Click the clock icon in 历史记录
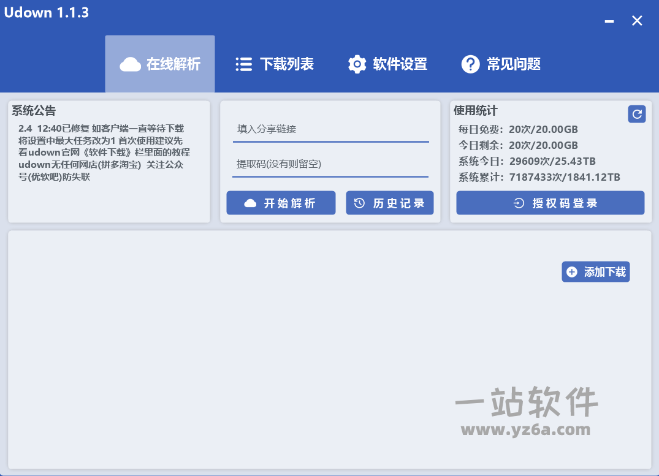 (359, 203)
